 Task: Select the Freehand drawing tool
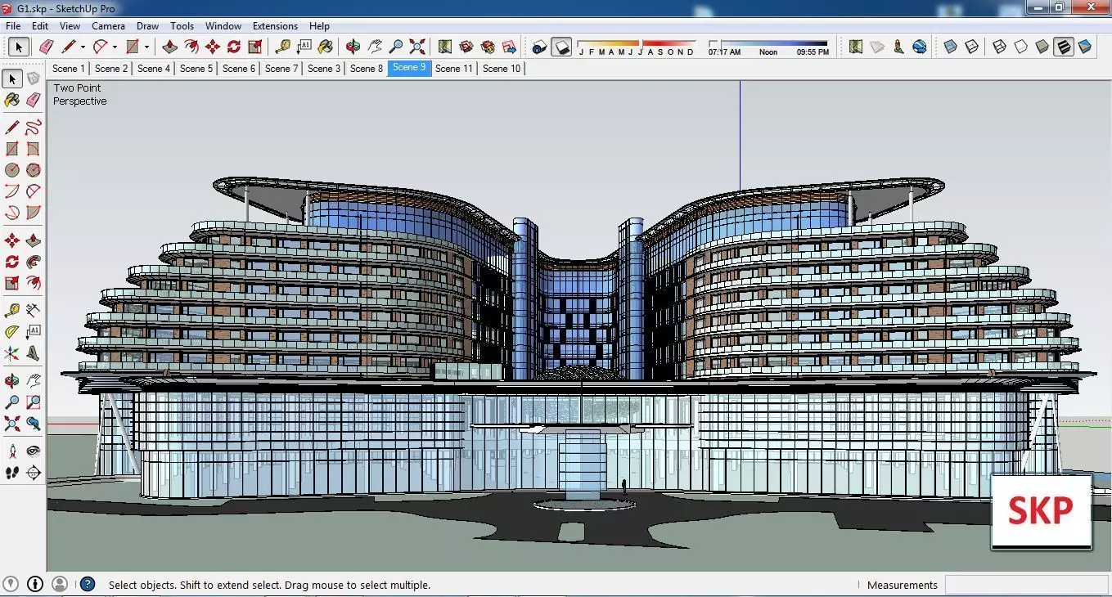click(34, 128)
